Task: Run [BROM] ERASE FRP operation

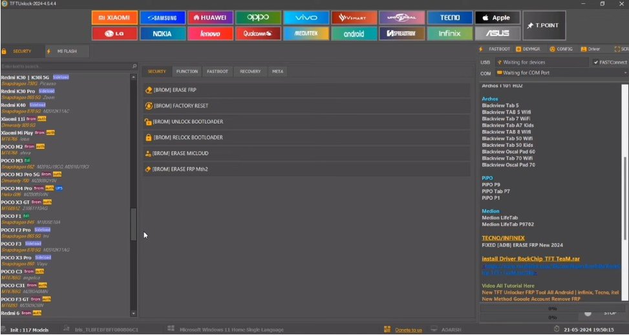Action: (x=307, y=91)
